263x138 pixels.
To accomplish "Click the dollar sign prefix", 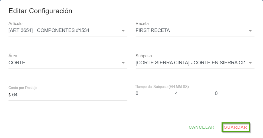I will (x=10, y=95).
